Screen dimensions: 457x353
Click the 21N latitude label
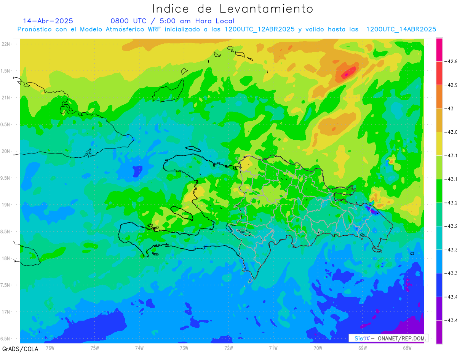click(6, 98)
